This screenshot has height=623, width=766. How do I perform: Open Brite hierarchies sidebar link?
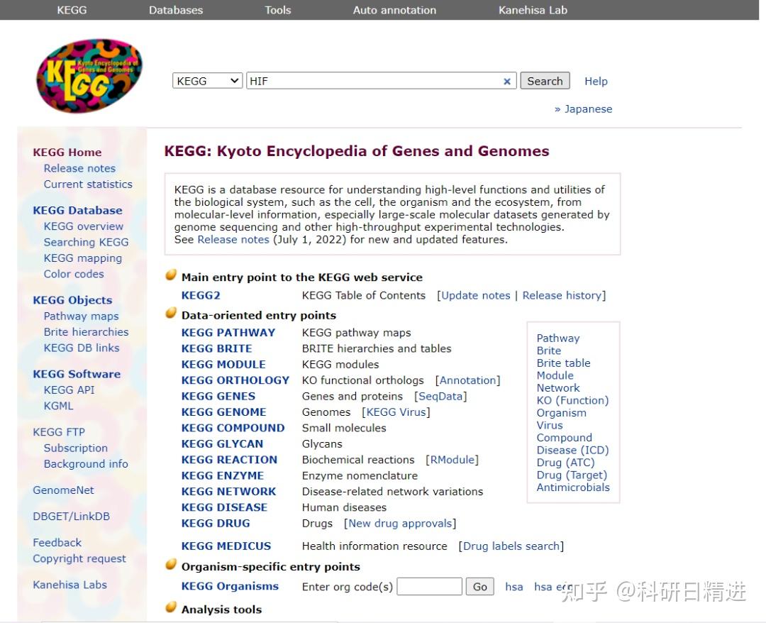(x=86, y=332)
